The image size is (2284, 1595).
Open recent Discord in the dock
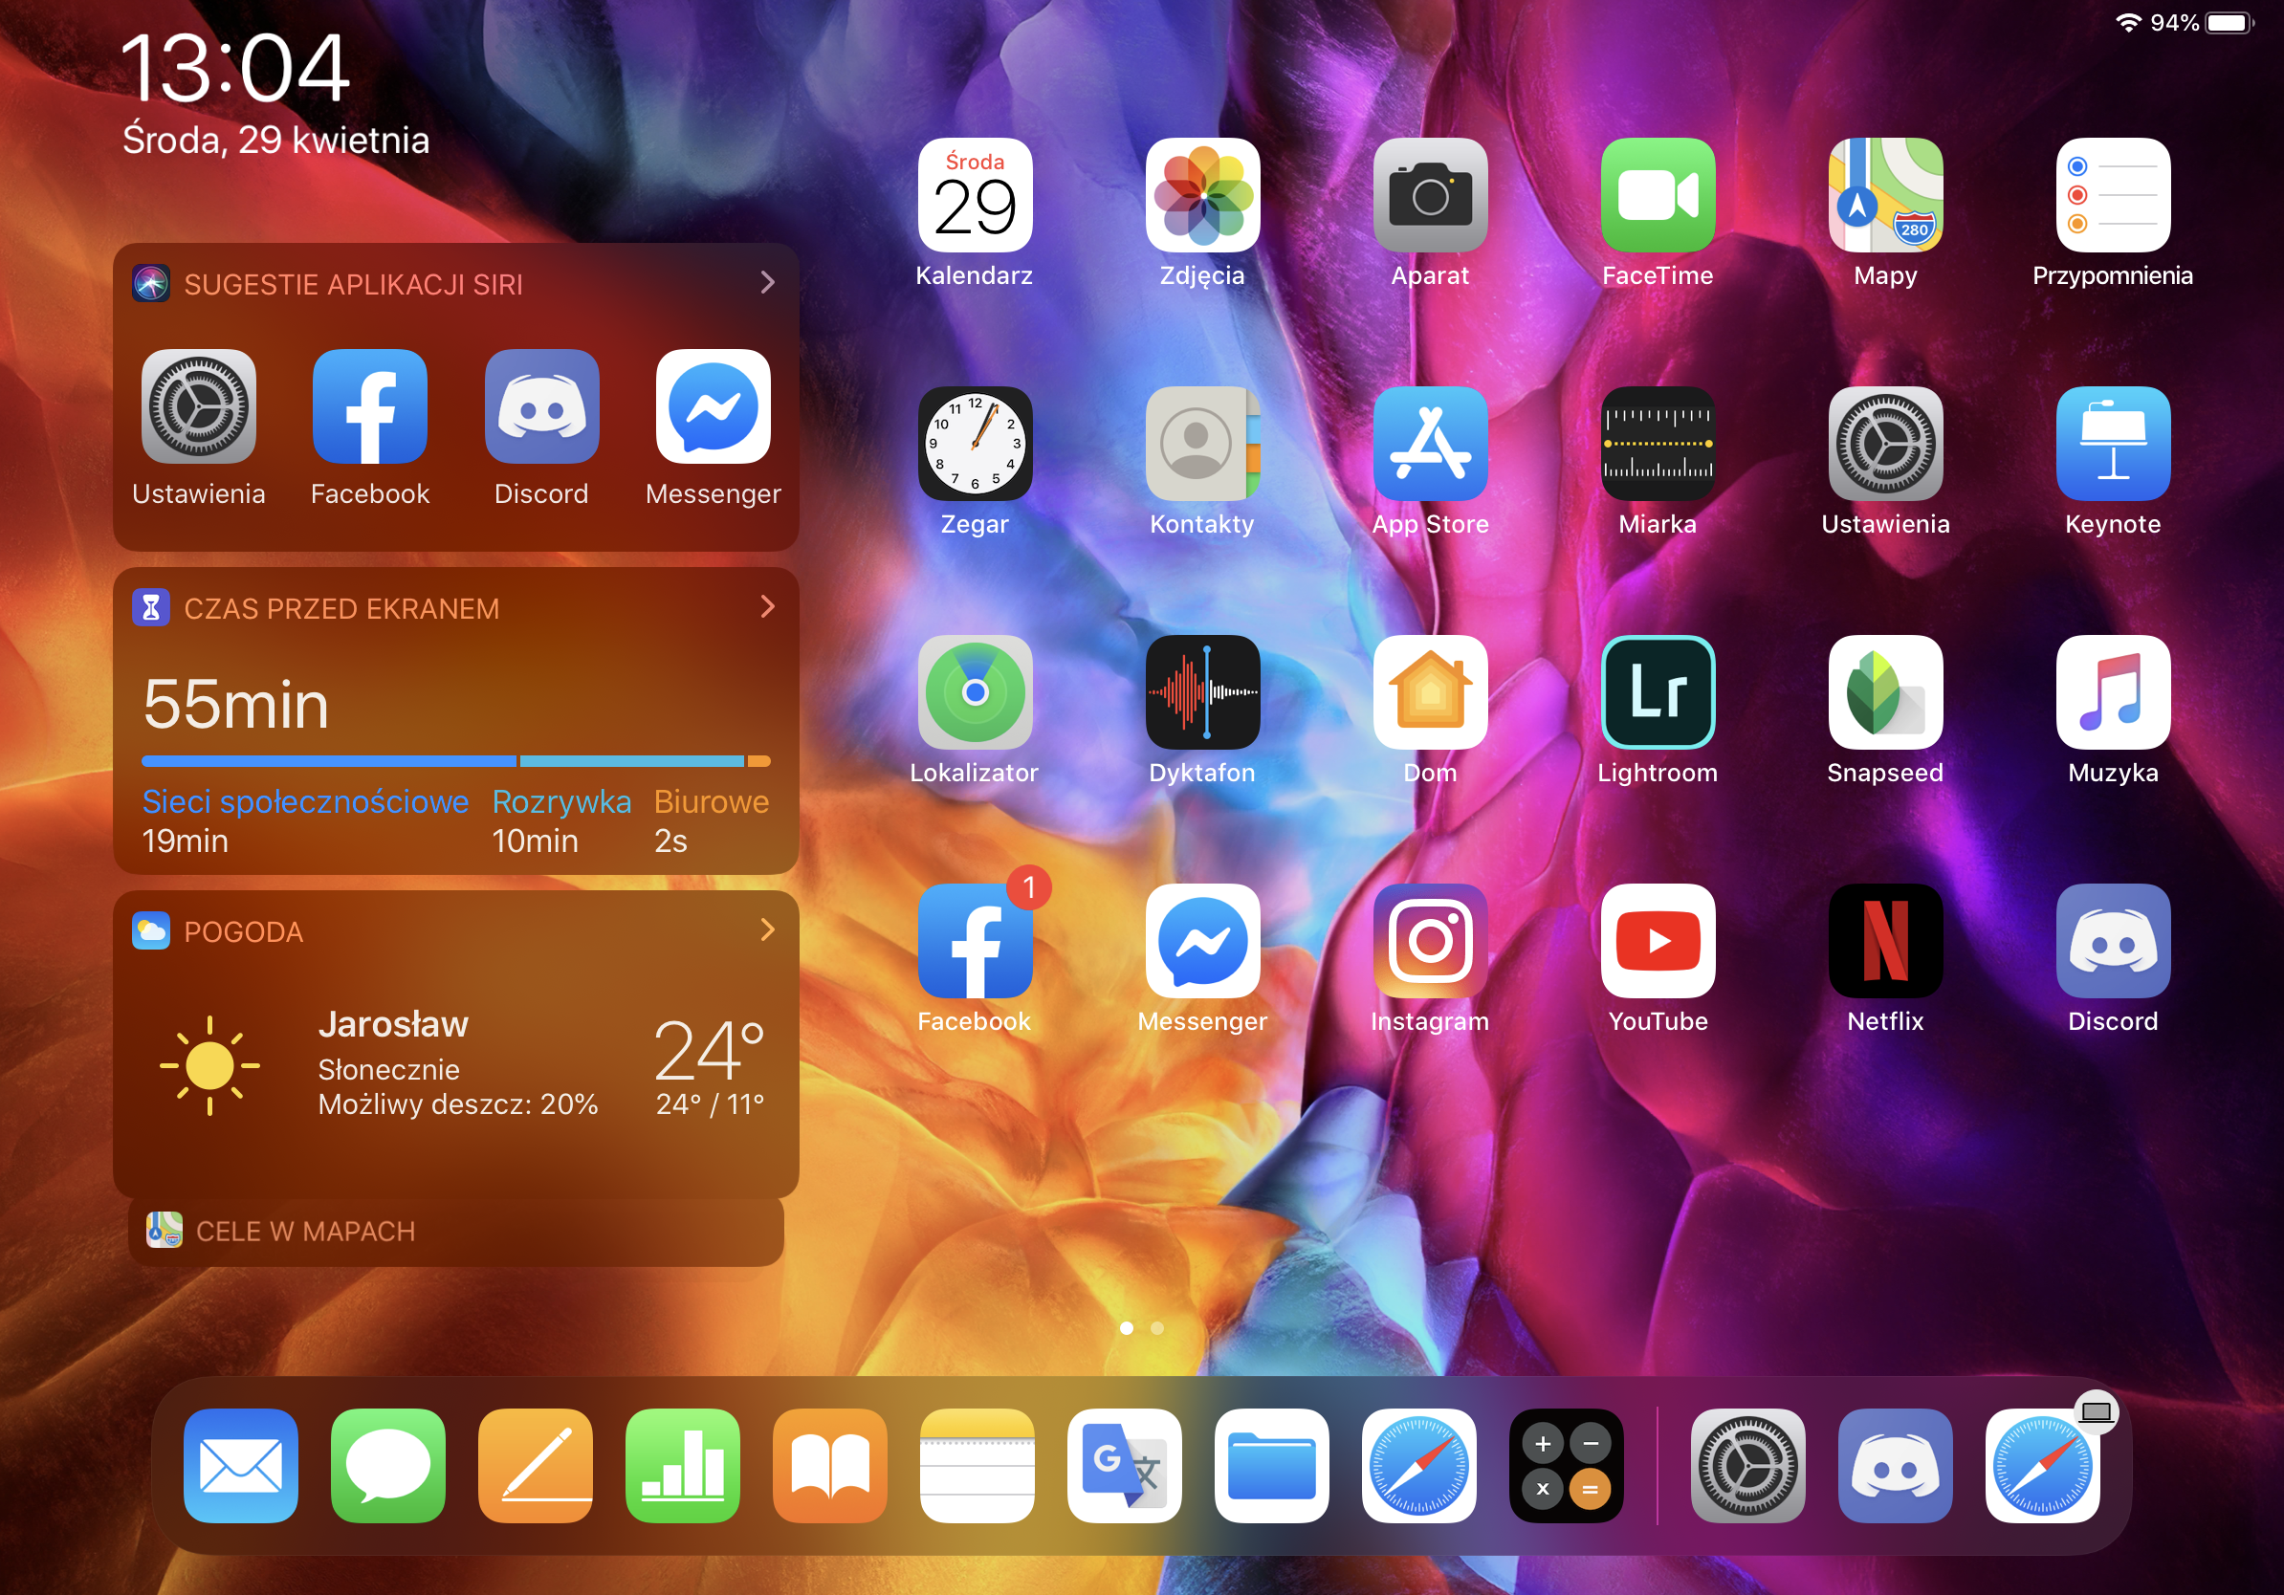[x=1895, y=1466]
